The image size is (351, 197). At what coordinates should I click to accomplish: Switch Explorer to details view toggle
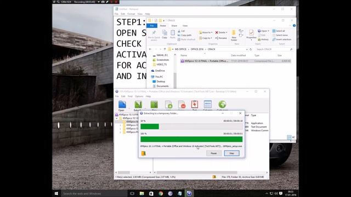[289, 137]
